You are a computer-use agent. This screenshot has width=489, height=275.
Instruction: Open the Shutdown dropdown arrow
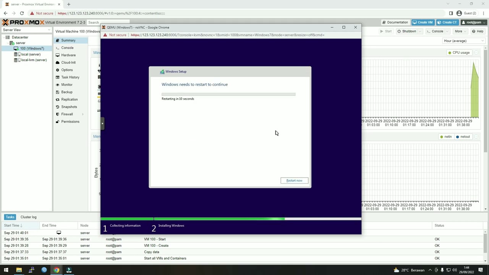[420, 31]
